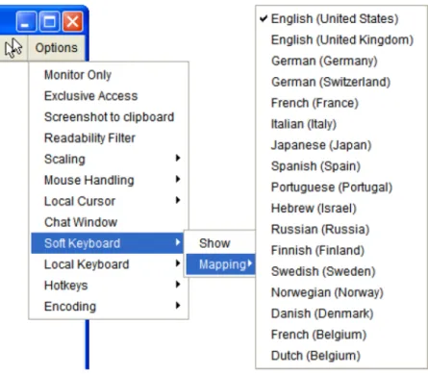Expand the Local Cursor submenu
Viewport: 428px width, 374px height.
[x=109, y=201]
